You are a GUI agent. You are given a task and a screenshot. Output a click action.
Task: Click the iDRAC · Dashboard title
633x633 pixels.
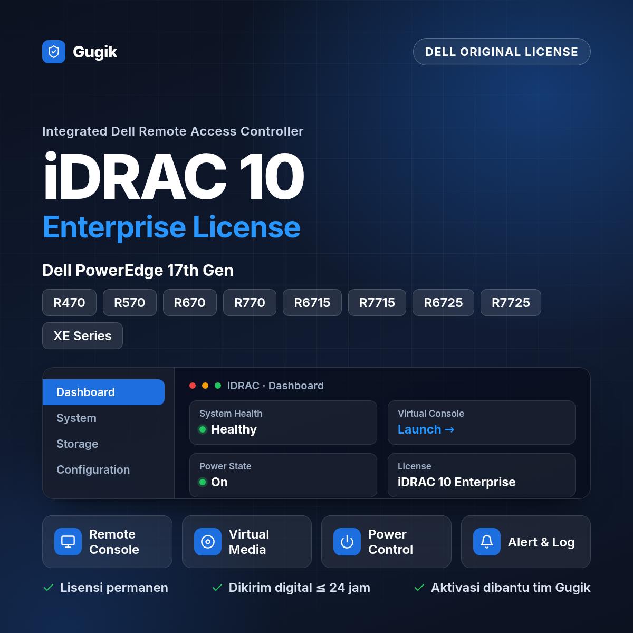[275, 386]
